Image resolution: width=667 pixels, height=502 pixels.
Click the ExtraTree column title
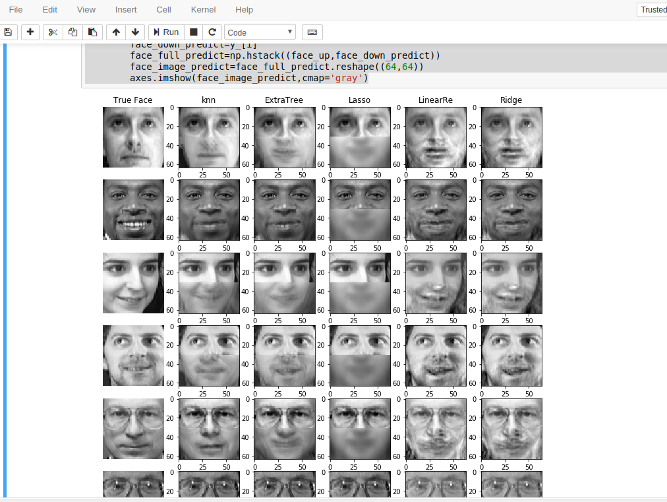pyautogui.click(x=283, y=100)
